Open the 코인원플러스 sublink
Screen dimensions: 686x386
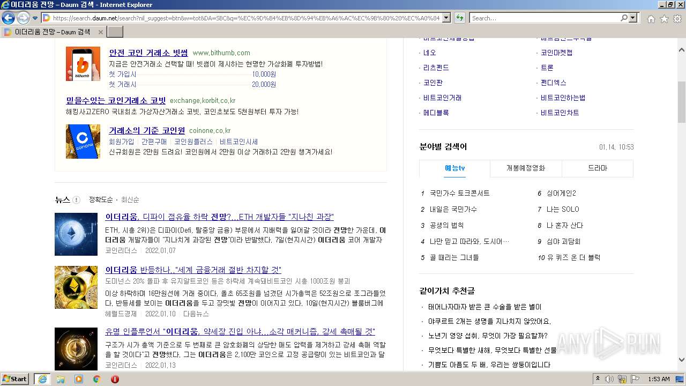pyautogui.click(x=193, y=142)
